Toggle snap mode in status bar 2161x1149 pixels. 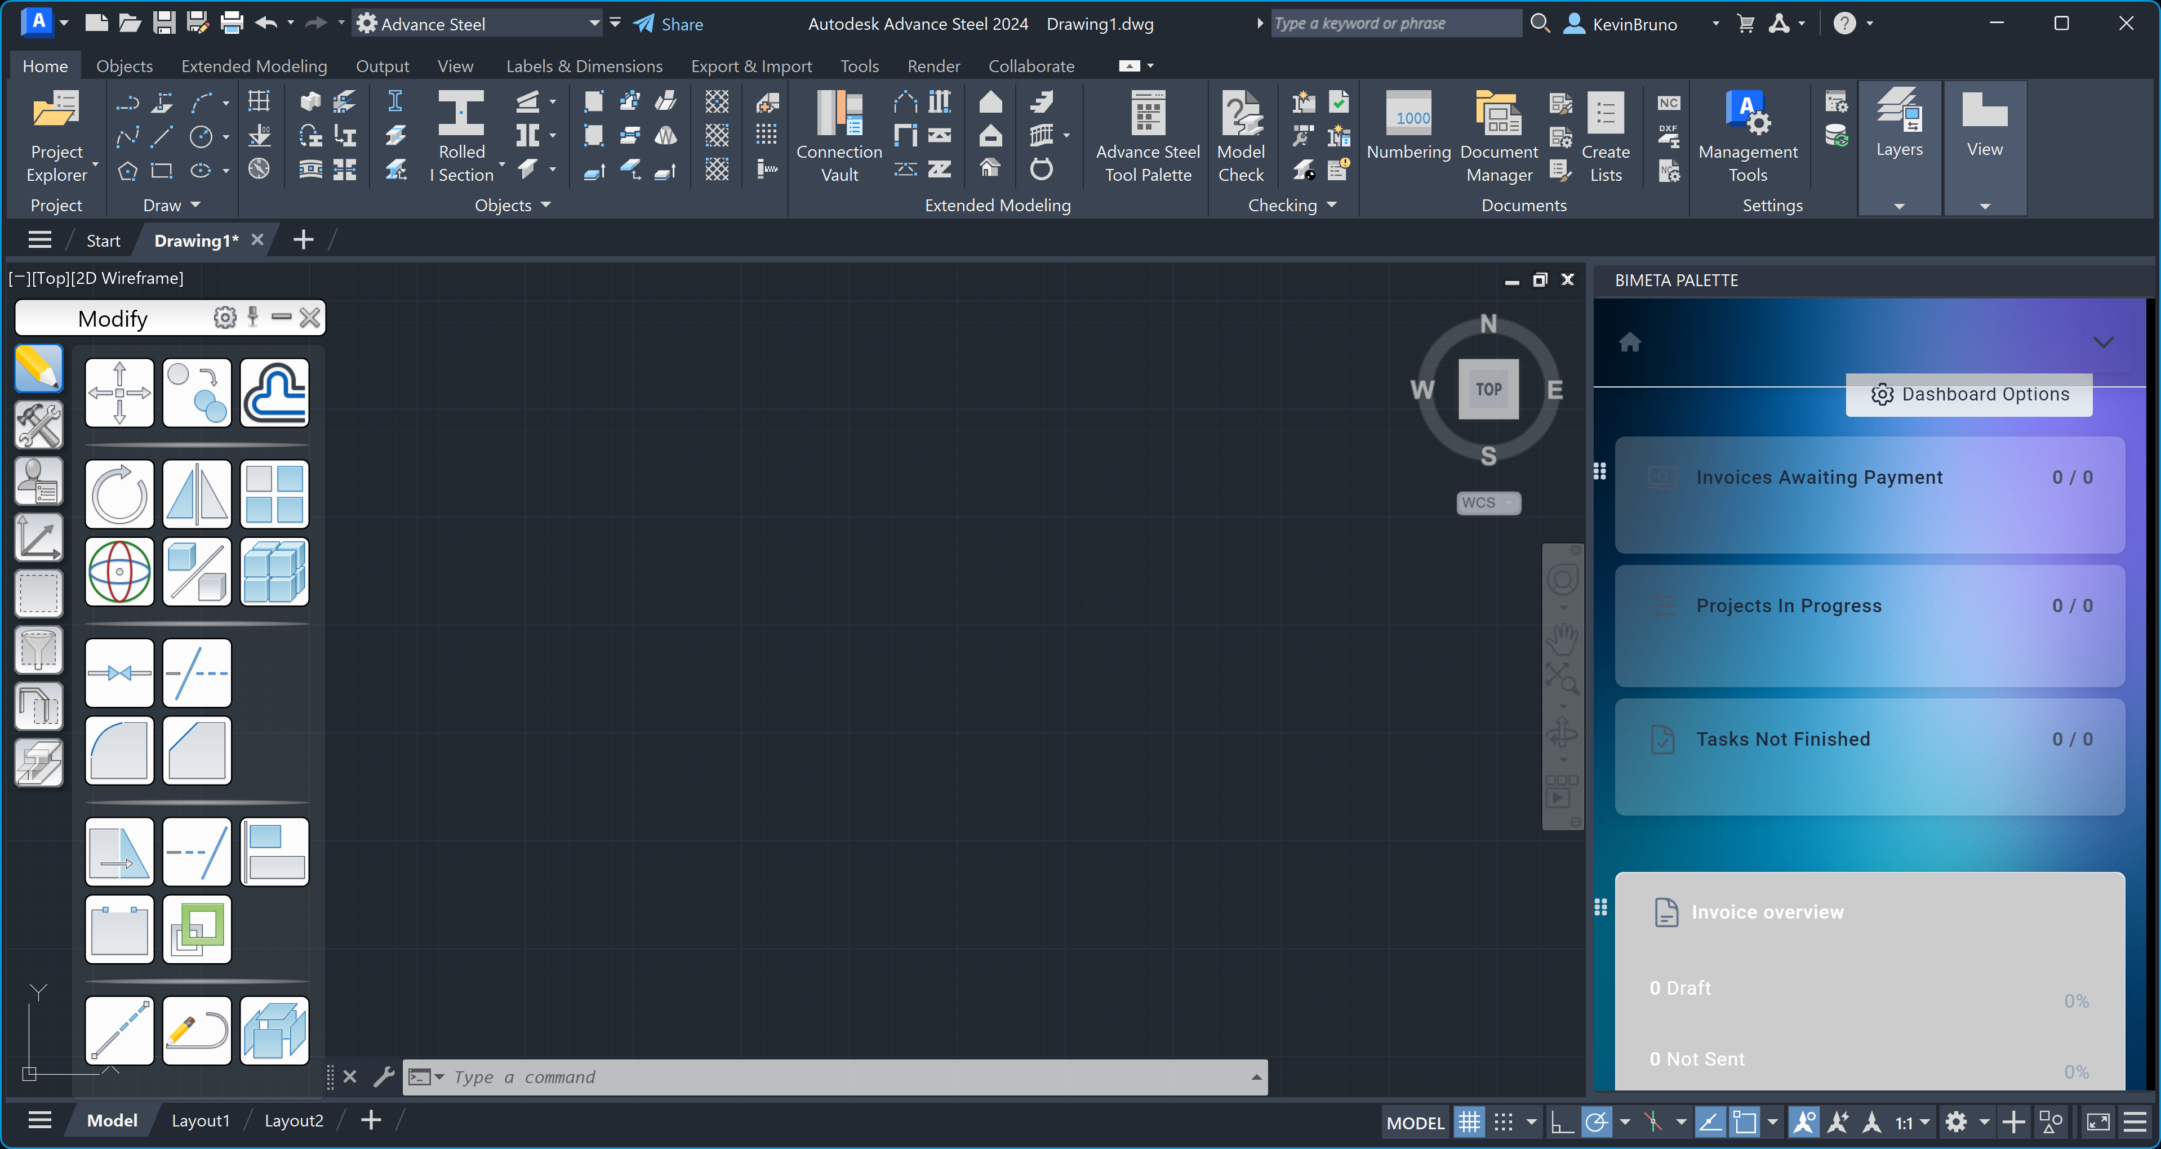point(1504,1121)
